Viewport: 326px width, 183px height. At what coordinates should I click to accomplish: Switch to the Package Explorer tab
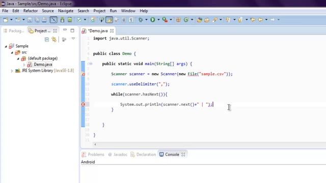[14, 31]
